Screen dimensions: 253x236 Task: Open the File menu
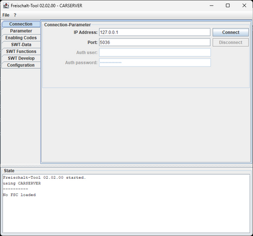(x=5, y=15)
